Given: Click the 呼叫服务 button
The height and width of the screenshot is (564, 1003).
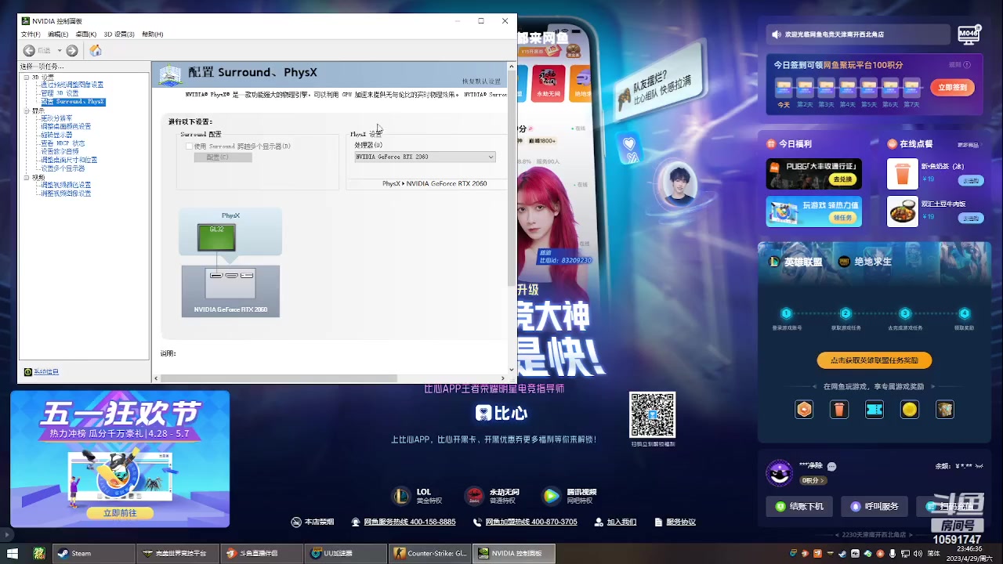Looking at the screenshot, I should [x=874, y=506].
